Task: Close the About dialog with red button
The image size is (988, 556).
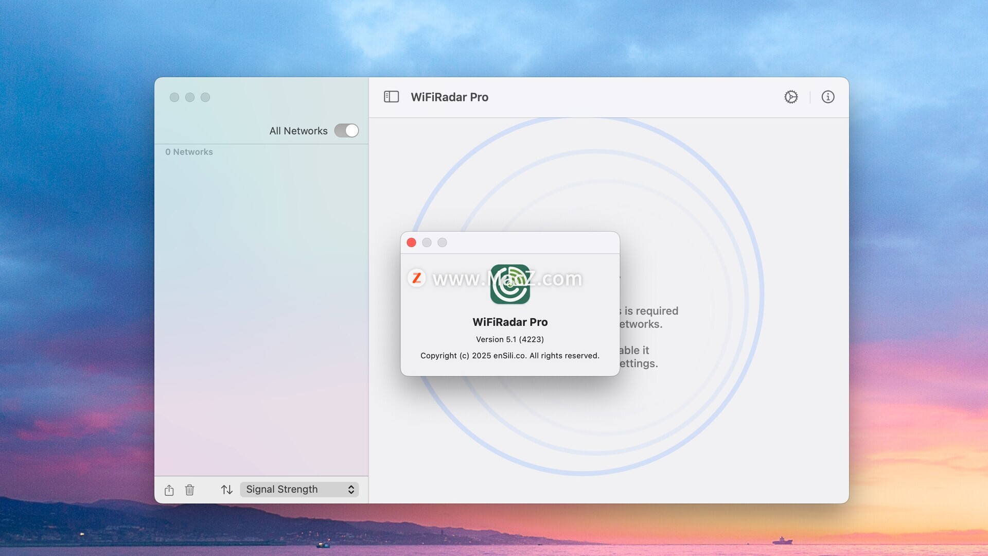Action: 411,242
